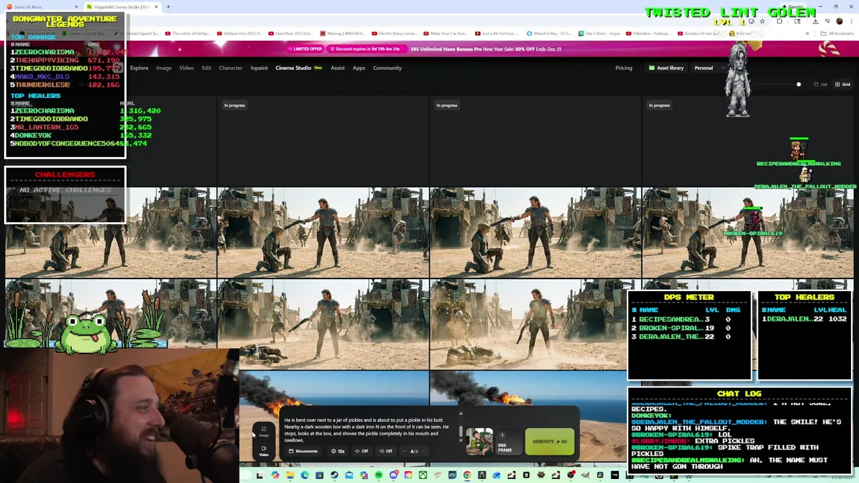The height and width of the screenshot is (483, 859).
Task: Show hidden bookmarks overflow chevron
Action: click(x=807, y=33)
